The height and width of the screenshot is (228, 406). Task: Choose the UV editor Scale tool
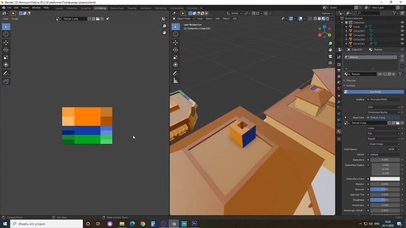[x=6, y=58]
